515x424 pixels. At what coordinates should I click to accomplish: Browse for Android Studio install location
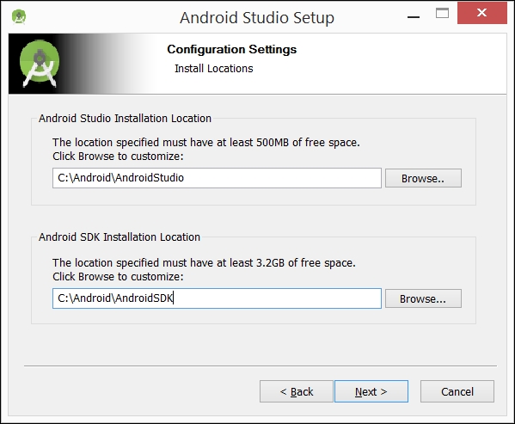pos(423,178)
